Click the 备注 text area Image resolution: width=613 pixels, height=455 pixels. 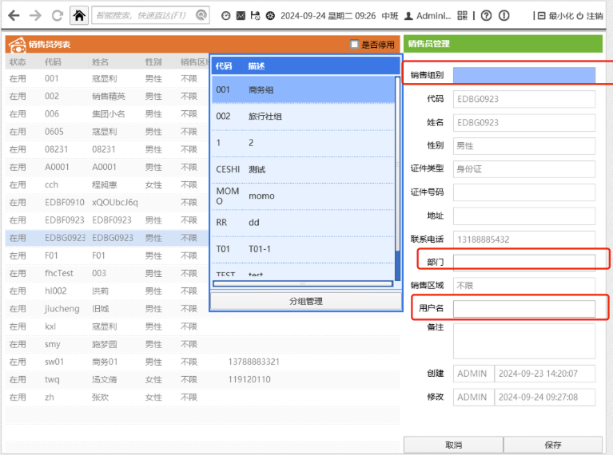523,341
